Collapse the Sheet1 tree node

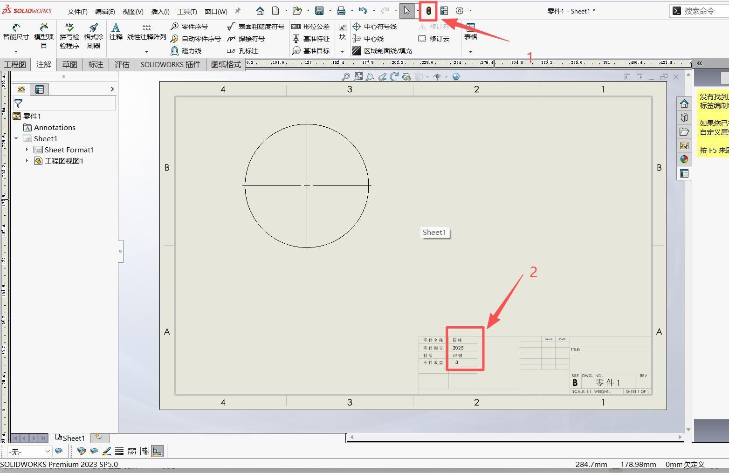click(16, 138)
